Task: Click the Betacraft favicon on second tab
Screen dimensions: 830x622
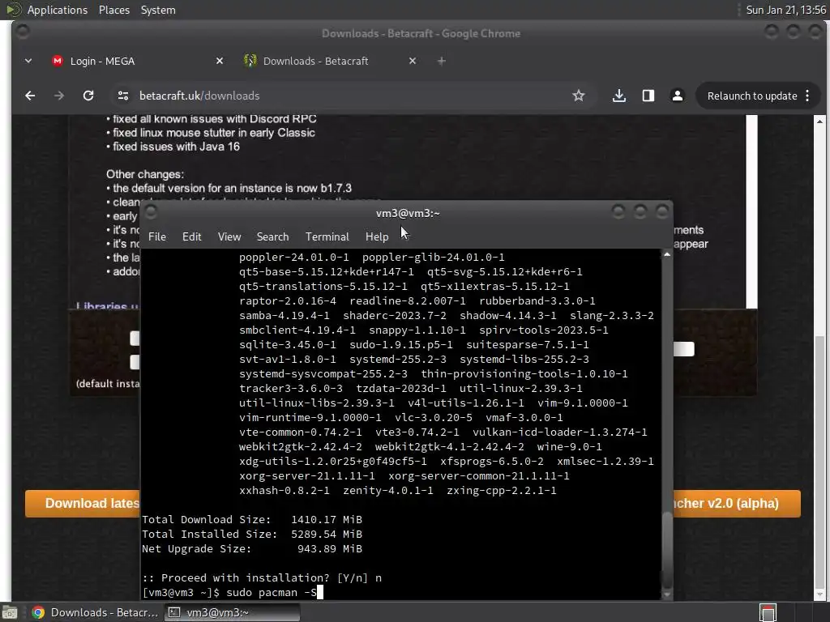Action: (250, 61)
